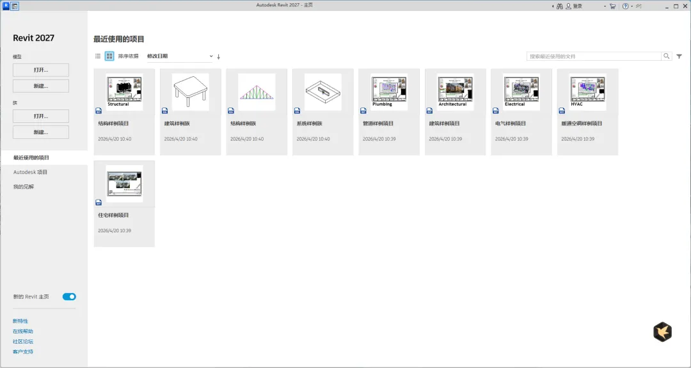Open the HVAC sample project thumbnail
691x368 pixels.
587,92
